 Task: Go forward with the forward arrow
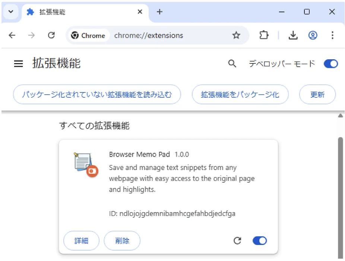tap(31, 35)
